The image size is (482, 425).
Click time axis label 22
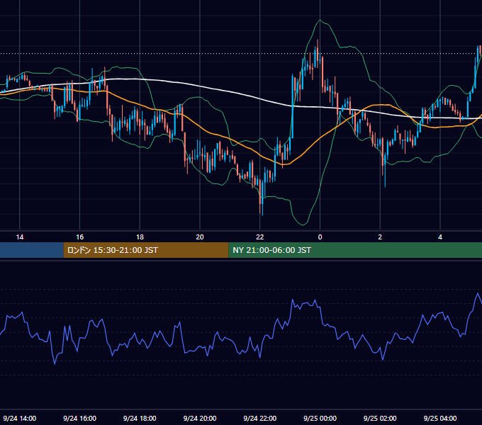pos(260,237)
